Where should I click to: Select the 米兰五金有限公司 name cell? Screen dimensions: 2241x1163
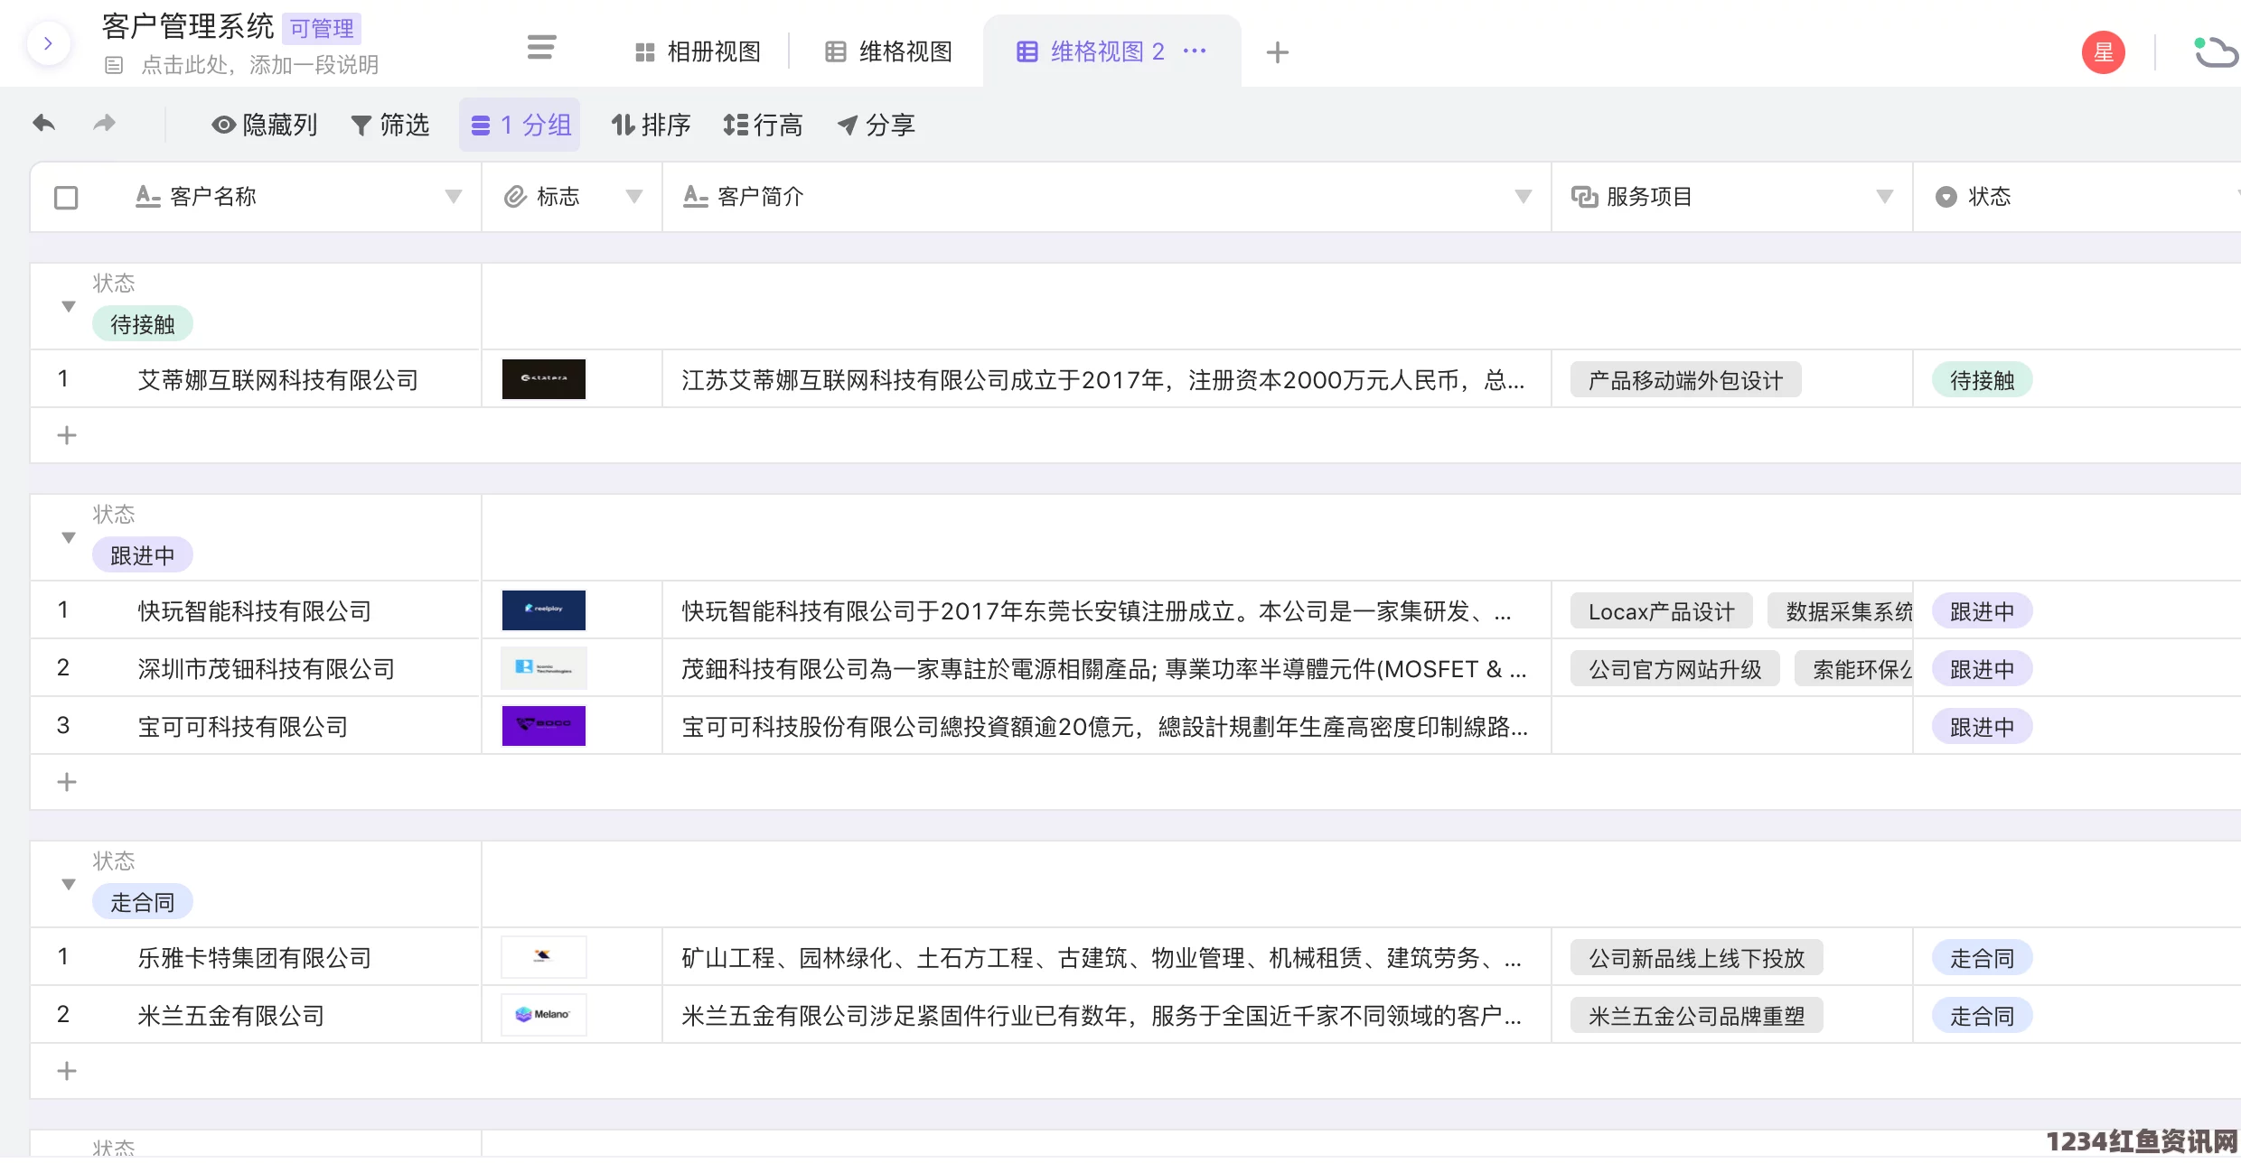tap(231, 1016)
